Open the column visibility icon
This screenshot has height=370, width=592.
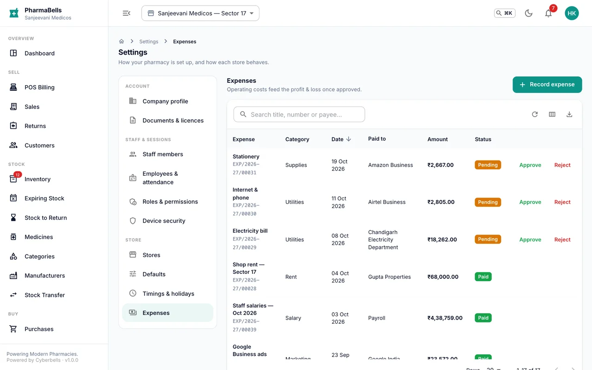pos(552,114)
